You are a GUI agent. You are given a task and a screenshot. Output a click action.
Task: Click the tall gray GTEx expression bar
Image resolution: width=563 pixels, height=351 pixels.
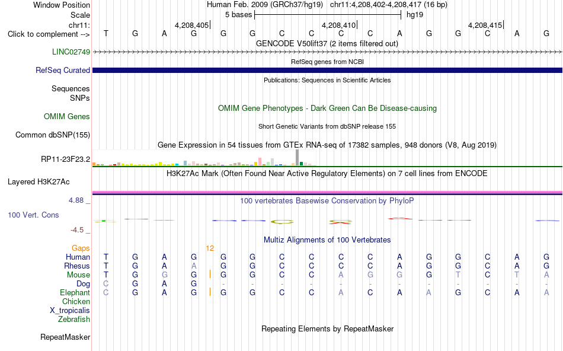pos(298,157)
